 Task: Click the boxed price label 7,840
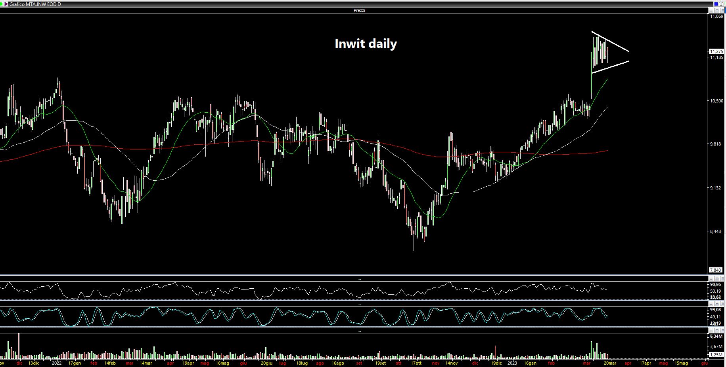tap(715, 270)
